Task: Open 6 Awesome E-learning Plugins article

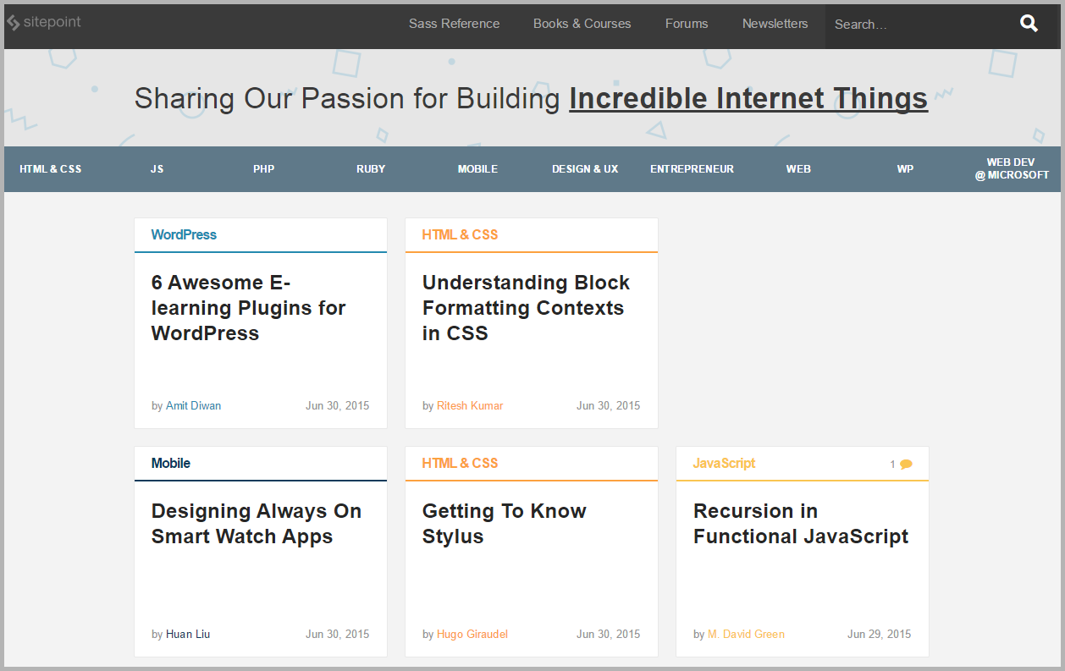Action: point(249,308)
